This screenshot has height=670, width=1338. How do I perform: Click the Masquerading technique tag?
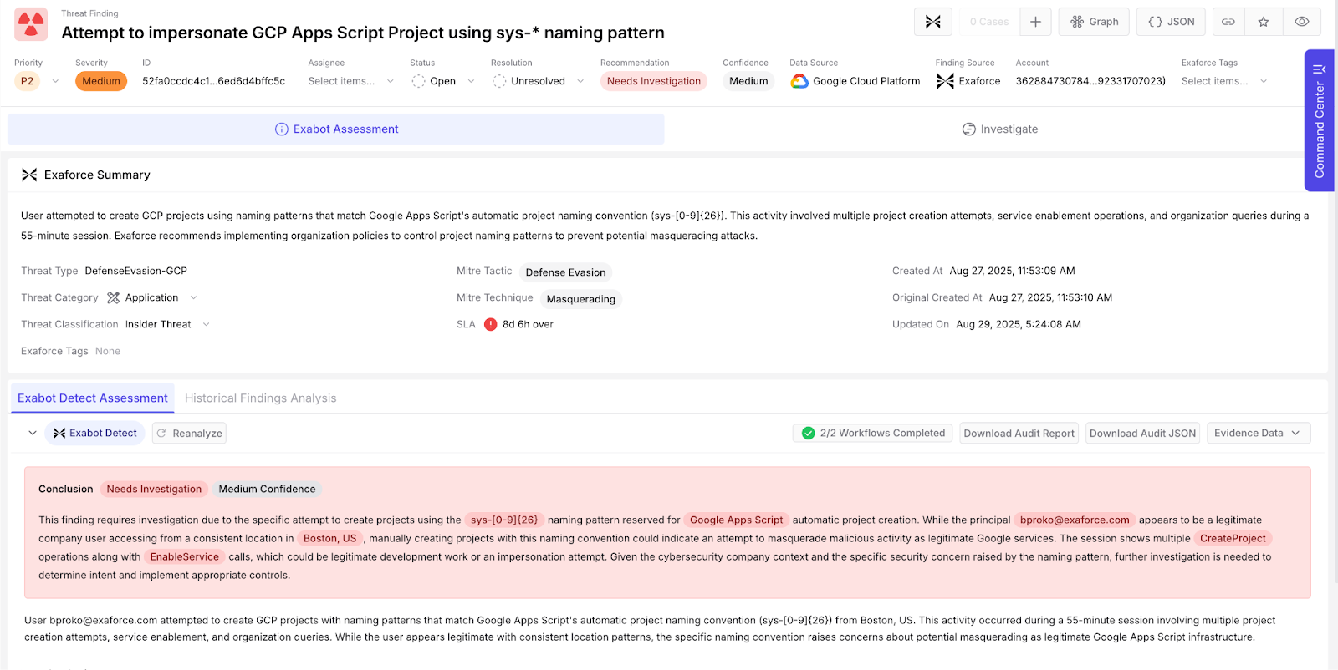point(580,299)
